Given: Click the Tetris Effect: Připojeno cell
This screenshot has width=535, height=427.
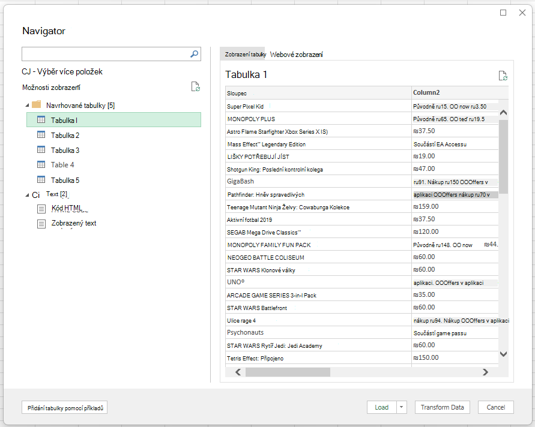Looking at the screenshot, I should tap(318, 358).
